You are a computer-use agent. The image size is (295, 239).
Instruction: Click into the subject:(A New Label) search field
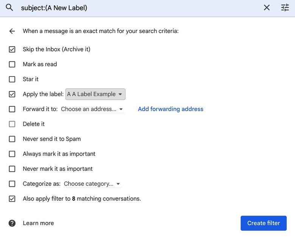coord(139,8)
